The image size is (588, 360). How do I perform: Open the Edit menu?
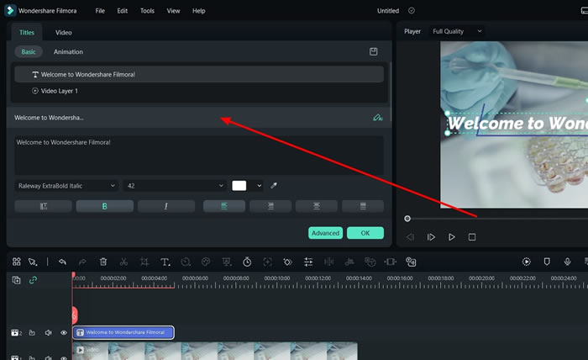(123, 11)
